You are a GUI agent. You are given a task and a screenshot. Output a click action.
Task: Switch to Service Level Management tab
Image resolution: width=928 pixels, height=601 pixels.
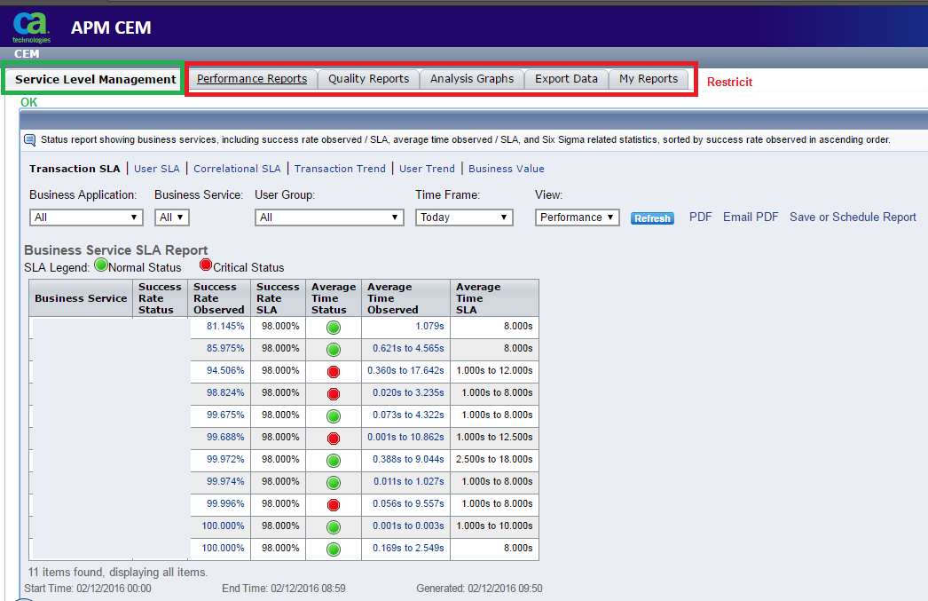coord(95,79)
